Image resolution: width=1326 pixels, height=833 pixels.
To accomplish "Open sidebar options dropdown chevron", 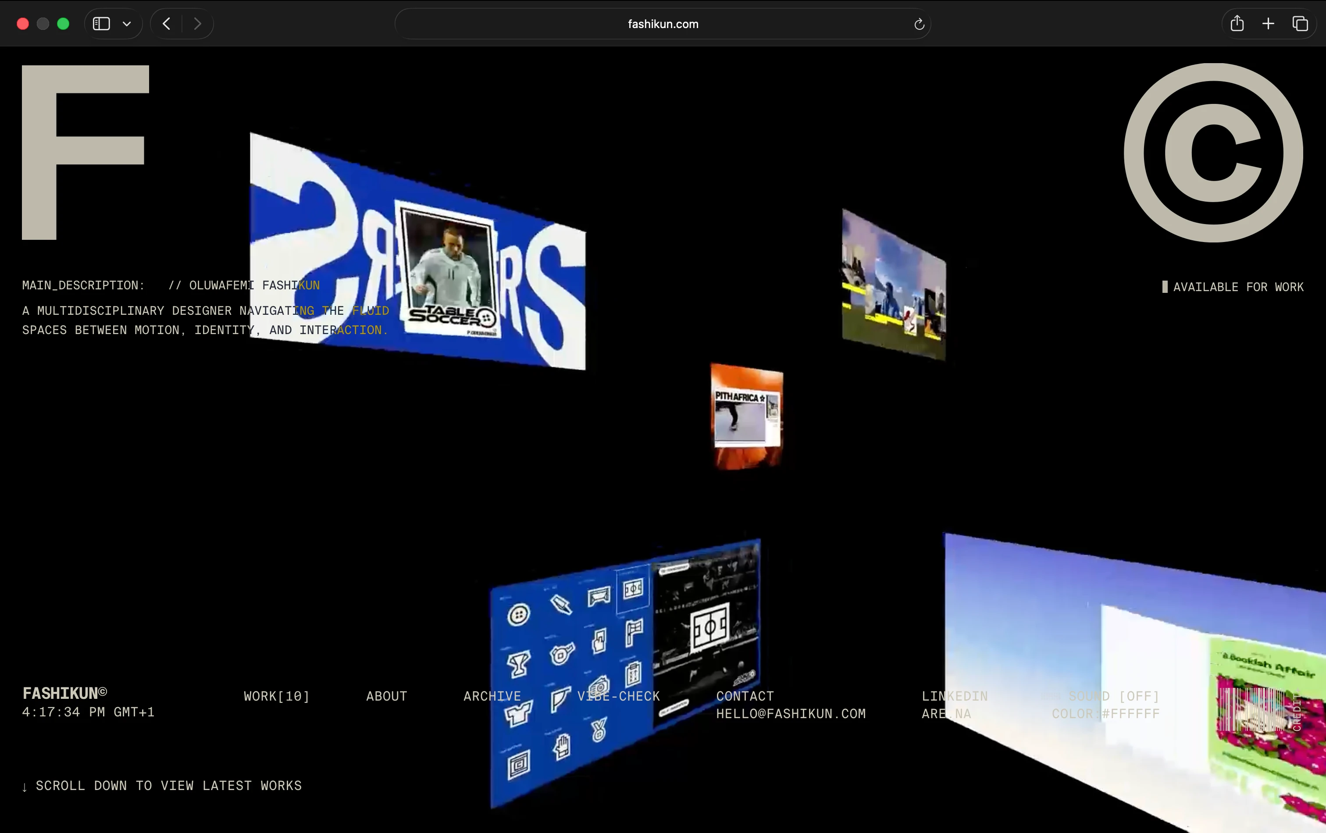I will point(127,24).
